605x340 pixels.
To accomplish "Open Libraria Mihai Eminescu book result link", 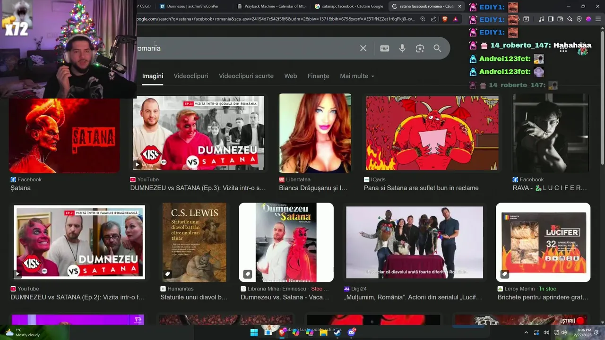I will point(285,297).
